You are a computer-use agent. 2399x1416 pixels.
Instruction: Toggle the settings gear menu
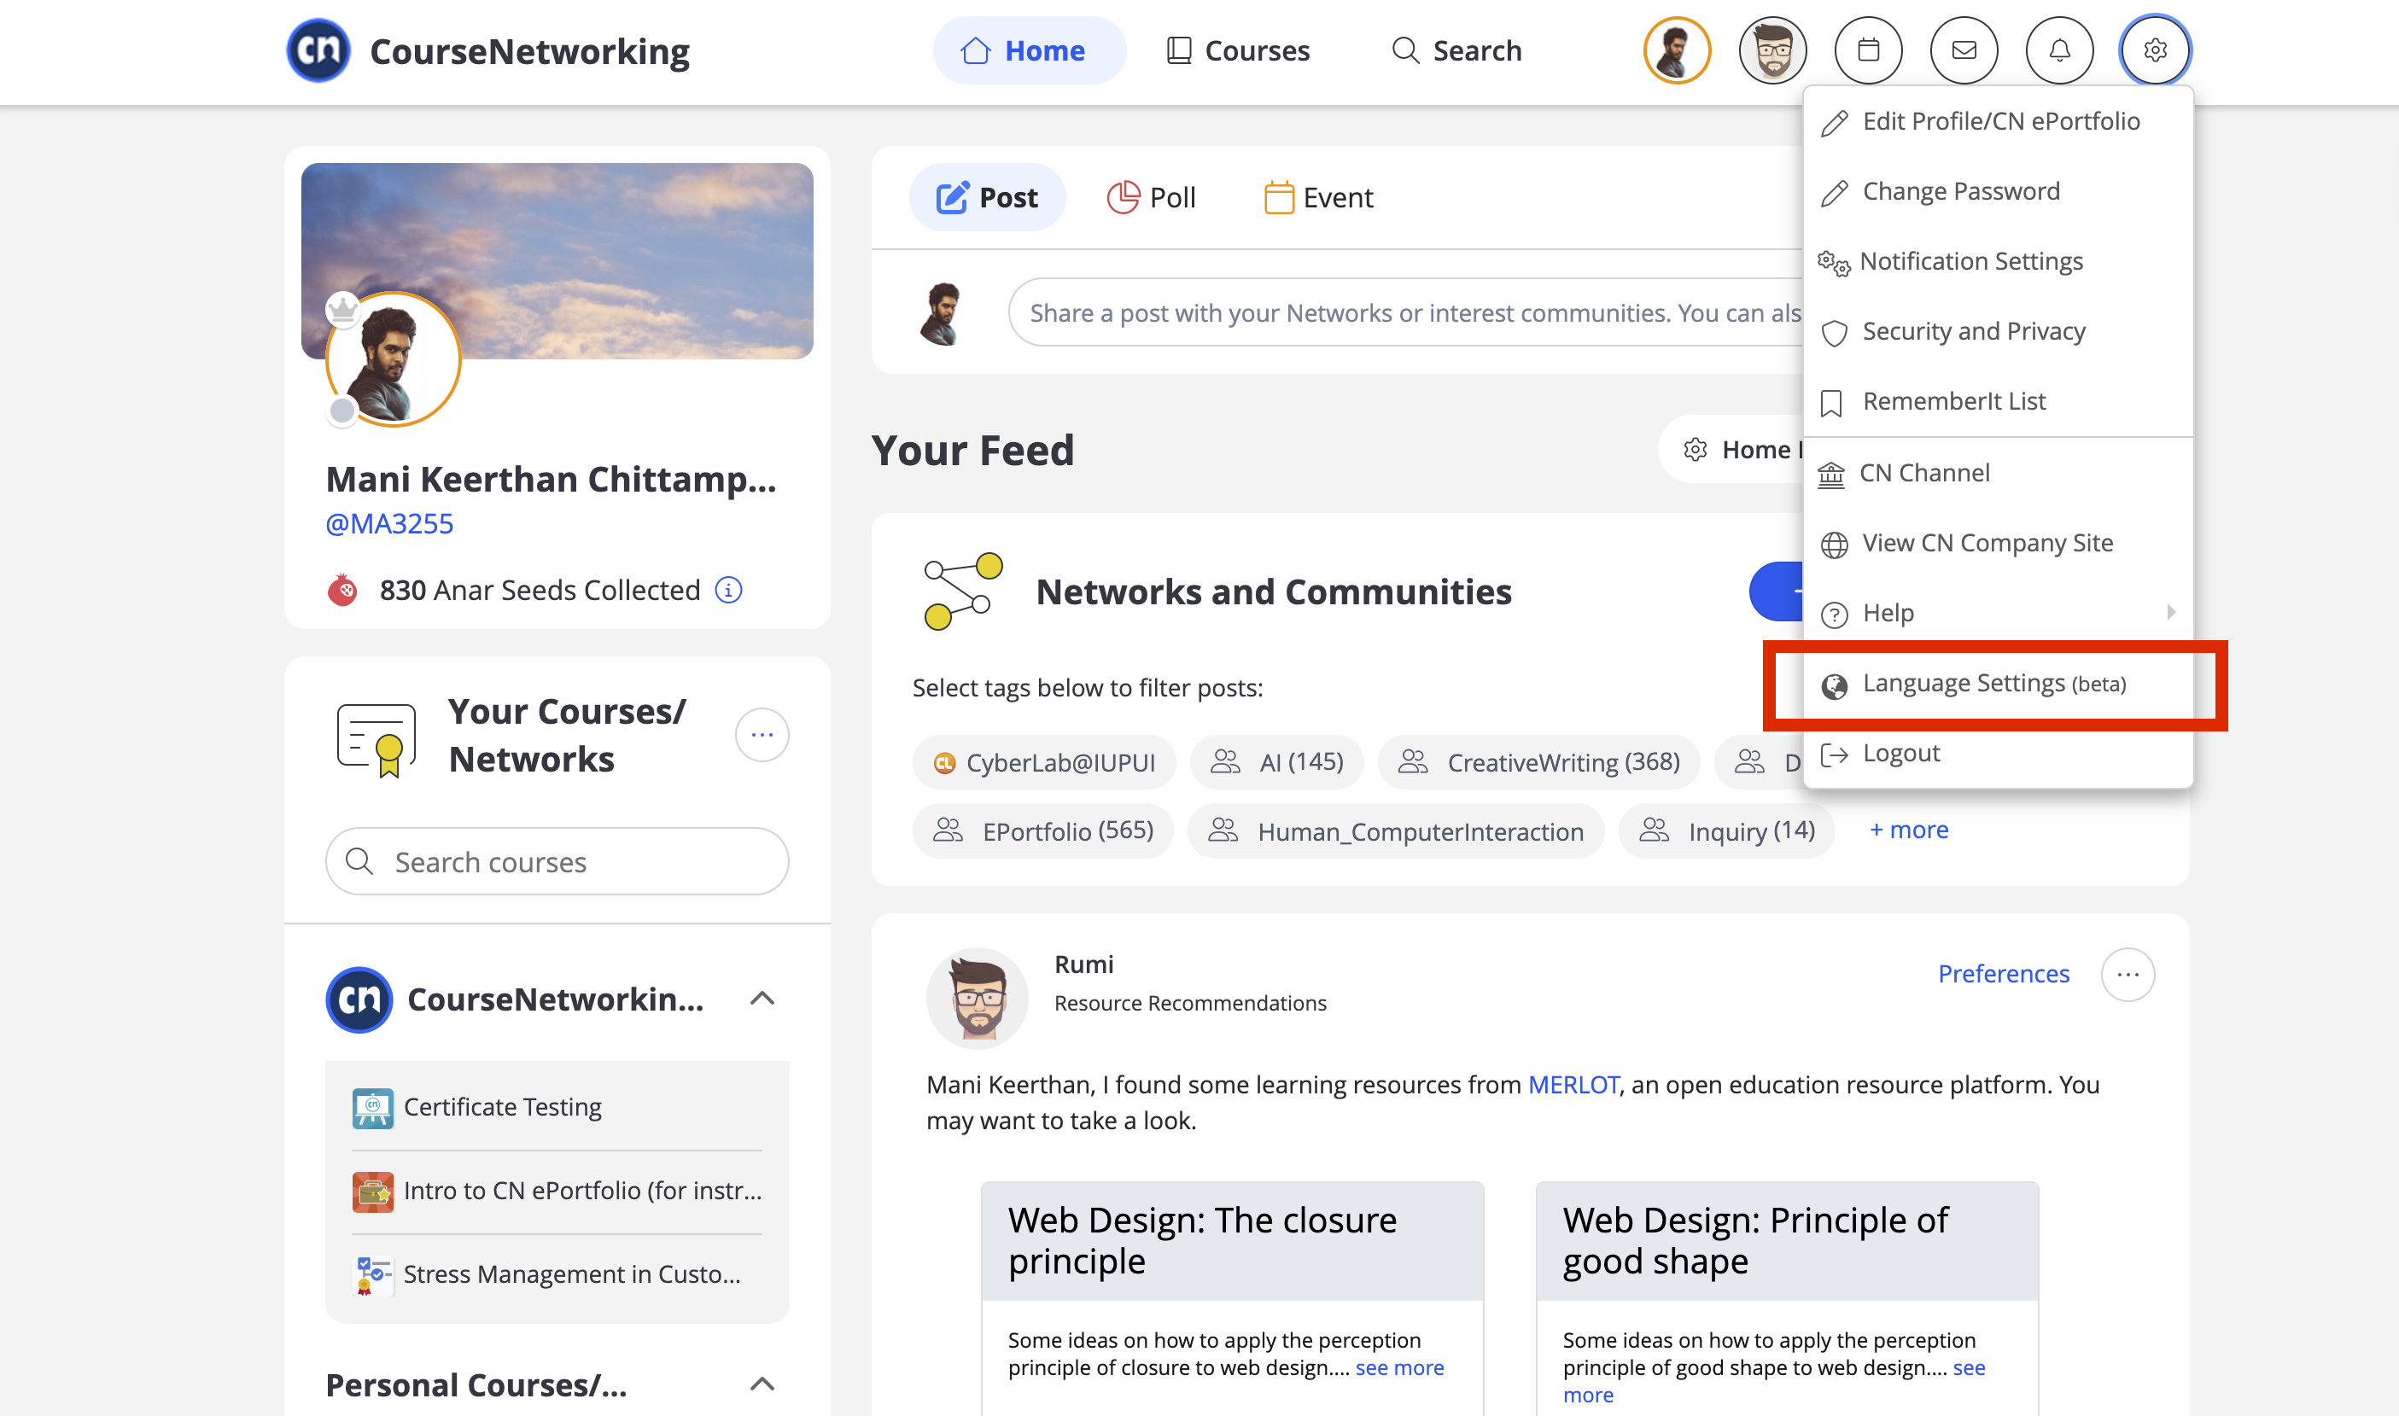click(x=2155, y=50)
